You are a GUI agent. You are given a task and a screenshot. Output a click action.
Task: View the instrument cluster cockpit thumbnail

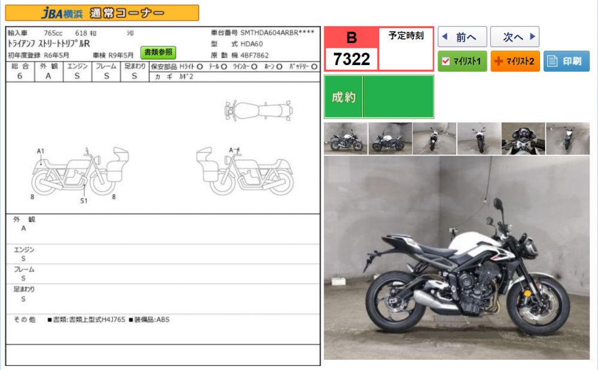(523, 139)
